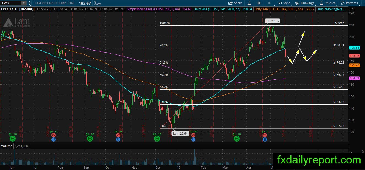Click the LRCX 1 Y 1D [NASDAQ] chart title
Screen dimensions: 365x170
pyautogui.click(x=18, y=9)
